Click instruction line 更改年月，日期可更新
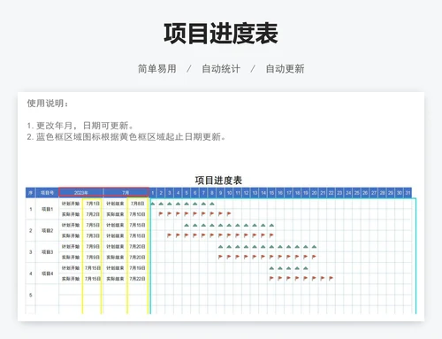Image resolution: width=442 pixels, height=339 pixels. [x=80, y=126]
